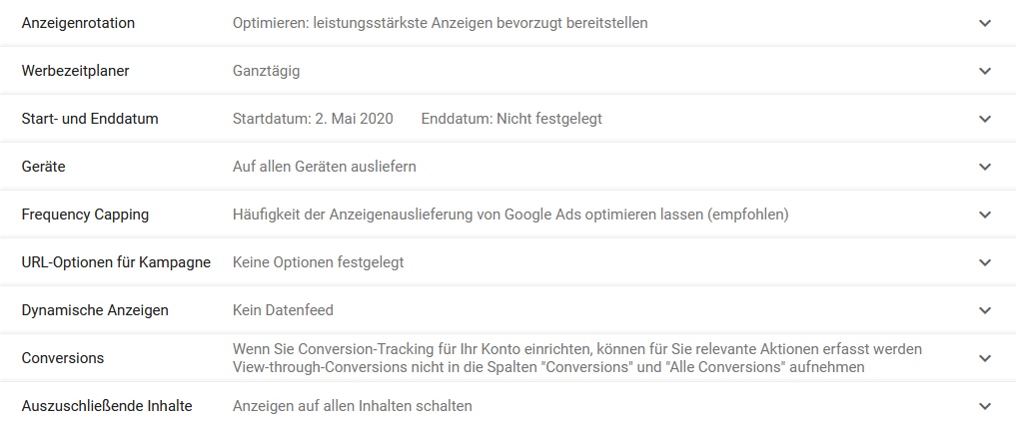The width and height of the screenshot is (1016, 428).
Task: Click Startdatum: 2. Mai 2020 text
Action: coord(313,119)
